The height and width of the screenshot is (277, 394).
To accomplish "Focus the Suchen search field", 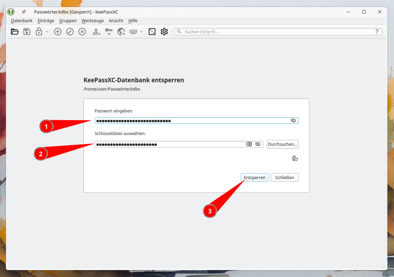I will (x=278, y=32).
